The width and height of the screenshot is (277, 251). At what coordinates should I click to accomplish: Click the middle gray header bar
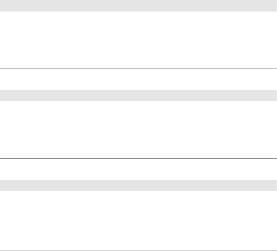[x=138, y=95]
